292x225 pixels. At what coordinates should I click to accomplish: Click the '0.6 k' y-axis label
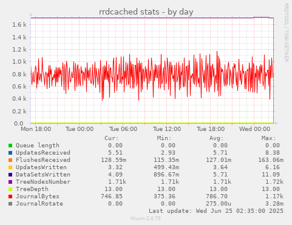(19, 87)
